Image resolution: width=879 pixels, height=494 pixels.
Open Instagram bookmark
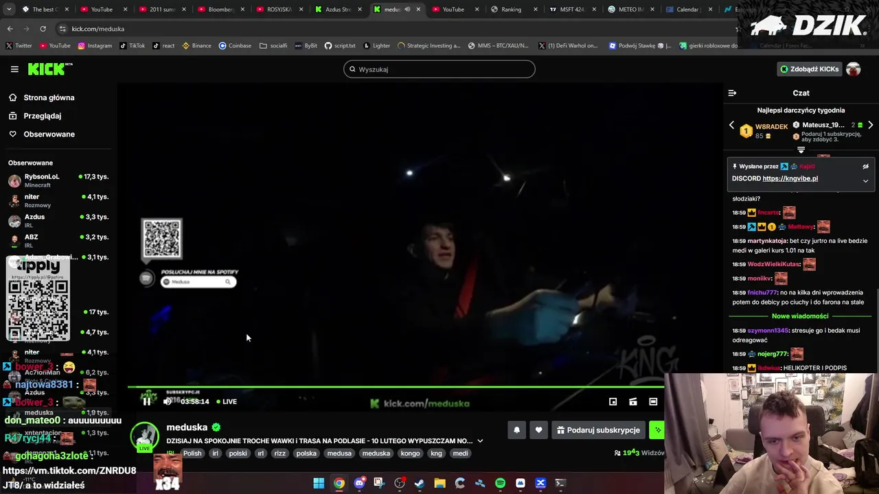(95, 46)
